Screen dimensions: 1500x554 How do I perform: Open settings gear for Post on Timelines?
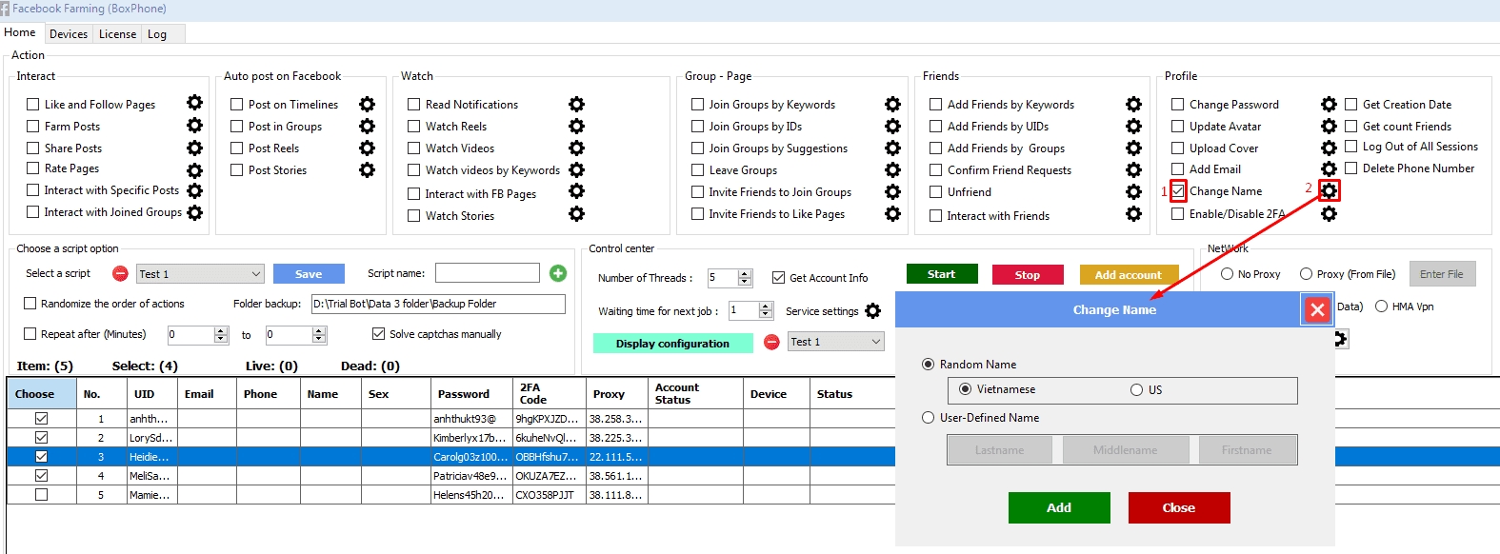pyautogui.click(x=367, y=104)
